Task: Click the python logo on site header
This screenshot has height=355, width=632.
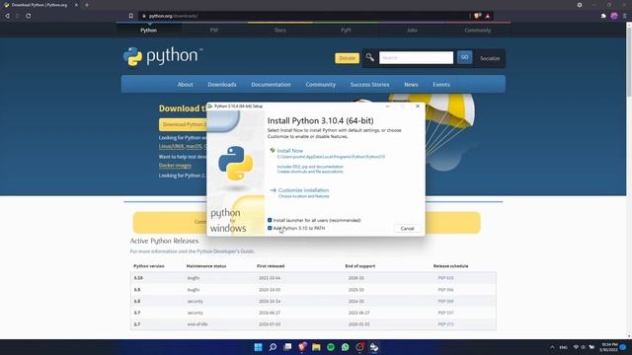Action: 163,56
